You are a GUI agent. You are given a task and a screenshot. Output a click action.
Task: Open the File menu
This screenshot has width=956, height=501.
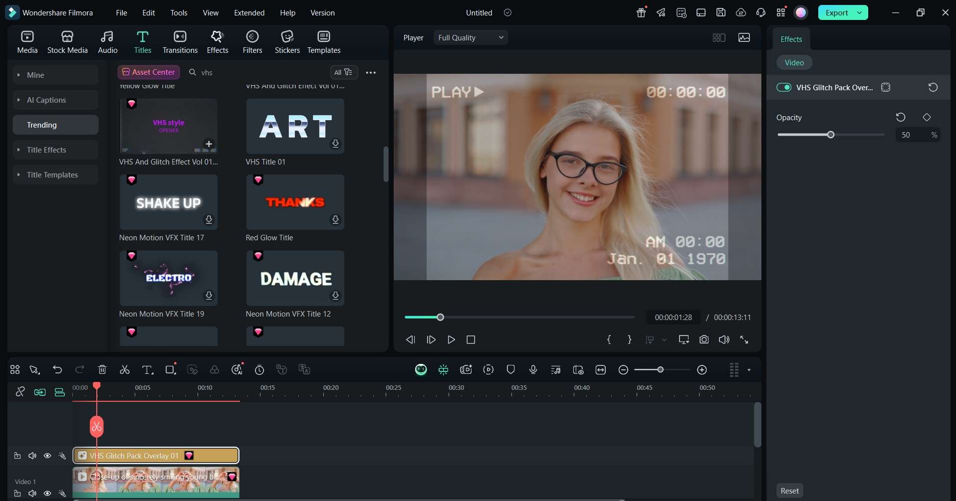pos(121,12)
